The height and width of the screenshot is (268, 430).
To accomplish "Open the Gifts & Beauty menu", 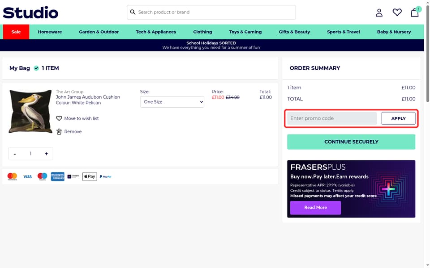I will [294, 32].
